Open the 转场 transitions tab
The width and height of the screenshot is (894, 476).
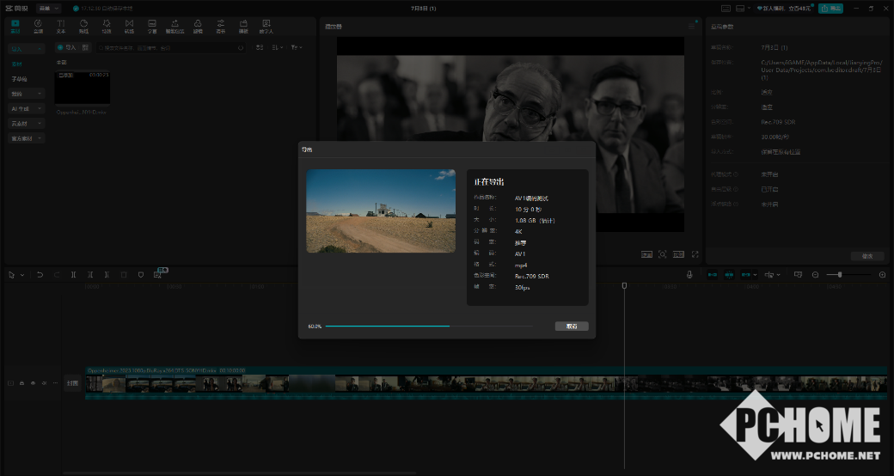[130, 27]
